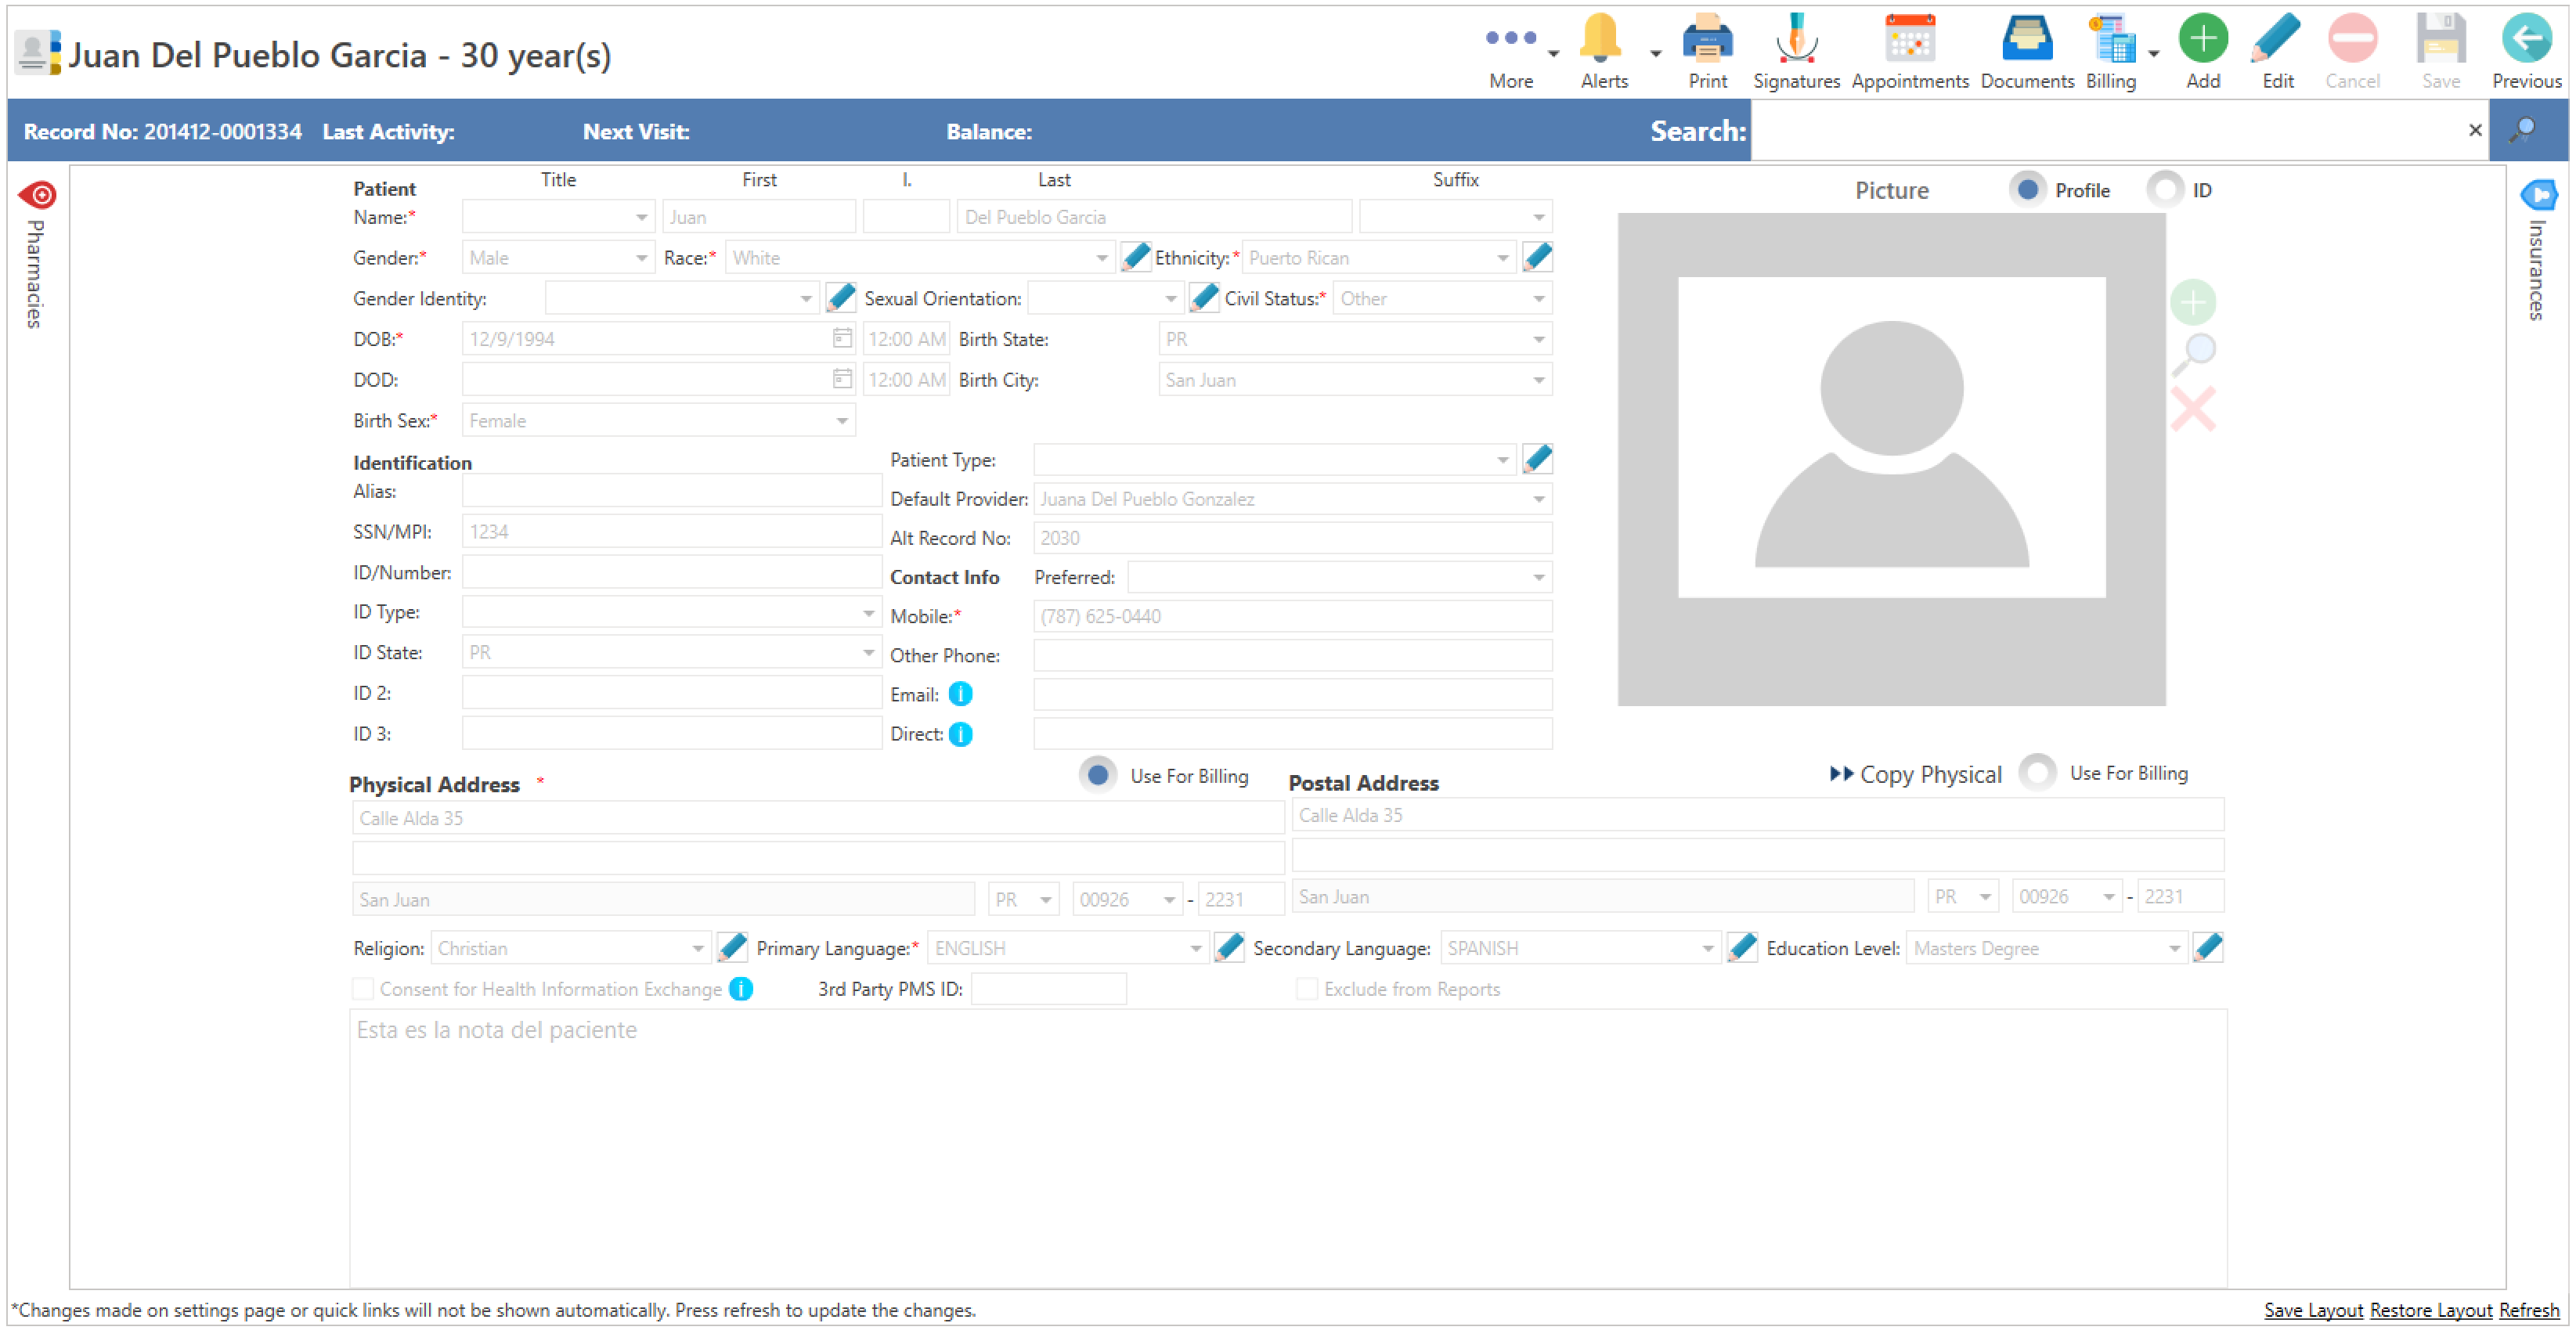
Task: Click the edit pencil next to Religion
Action: (732, 947)
